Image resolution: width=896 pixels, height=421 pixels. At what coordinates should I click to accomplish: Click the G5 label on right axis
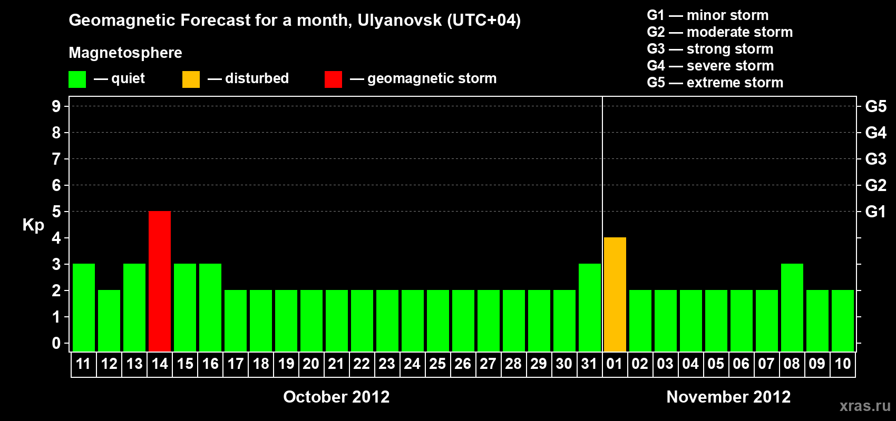tap(875, 106)
